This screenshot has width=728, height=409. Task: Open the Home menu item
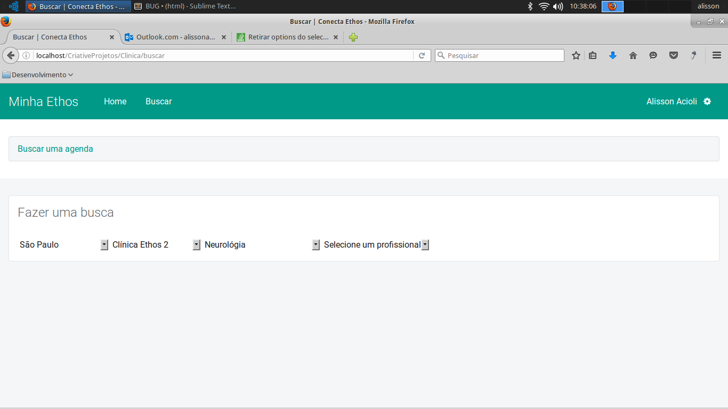(x=115, y=101)
